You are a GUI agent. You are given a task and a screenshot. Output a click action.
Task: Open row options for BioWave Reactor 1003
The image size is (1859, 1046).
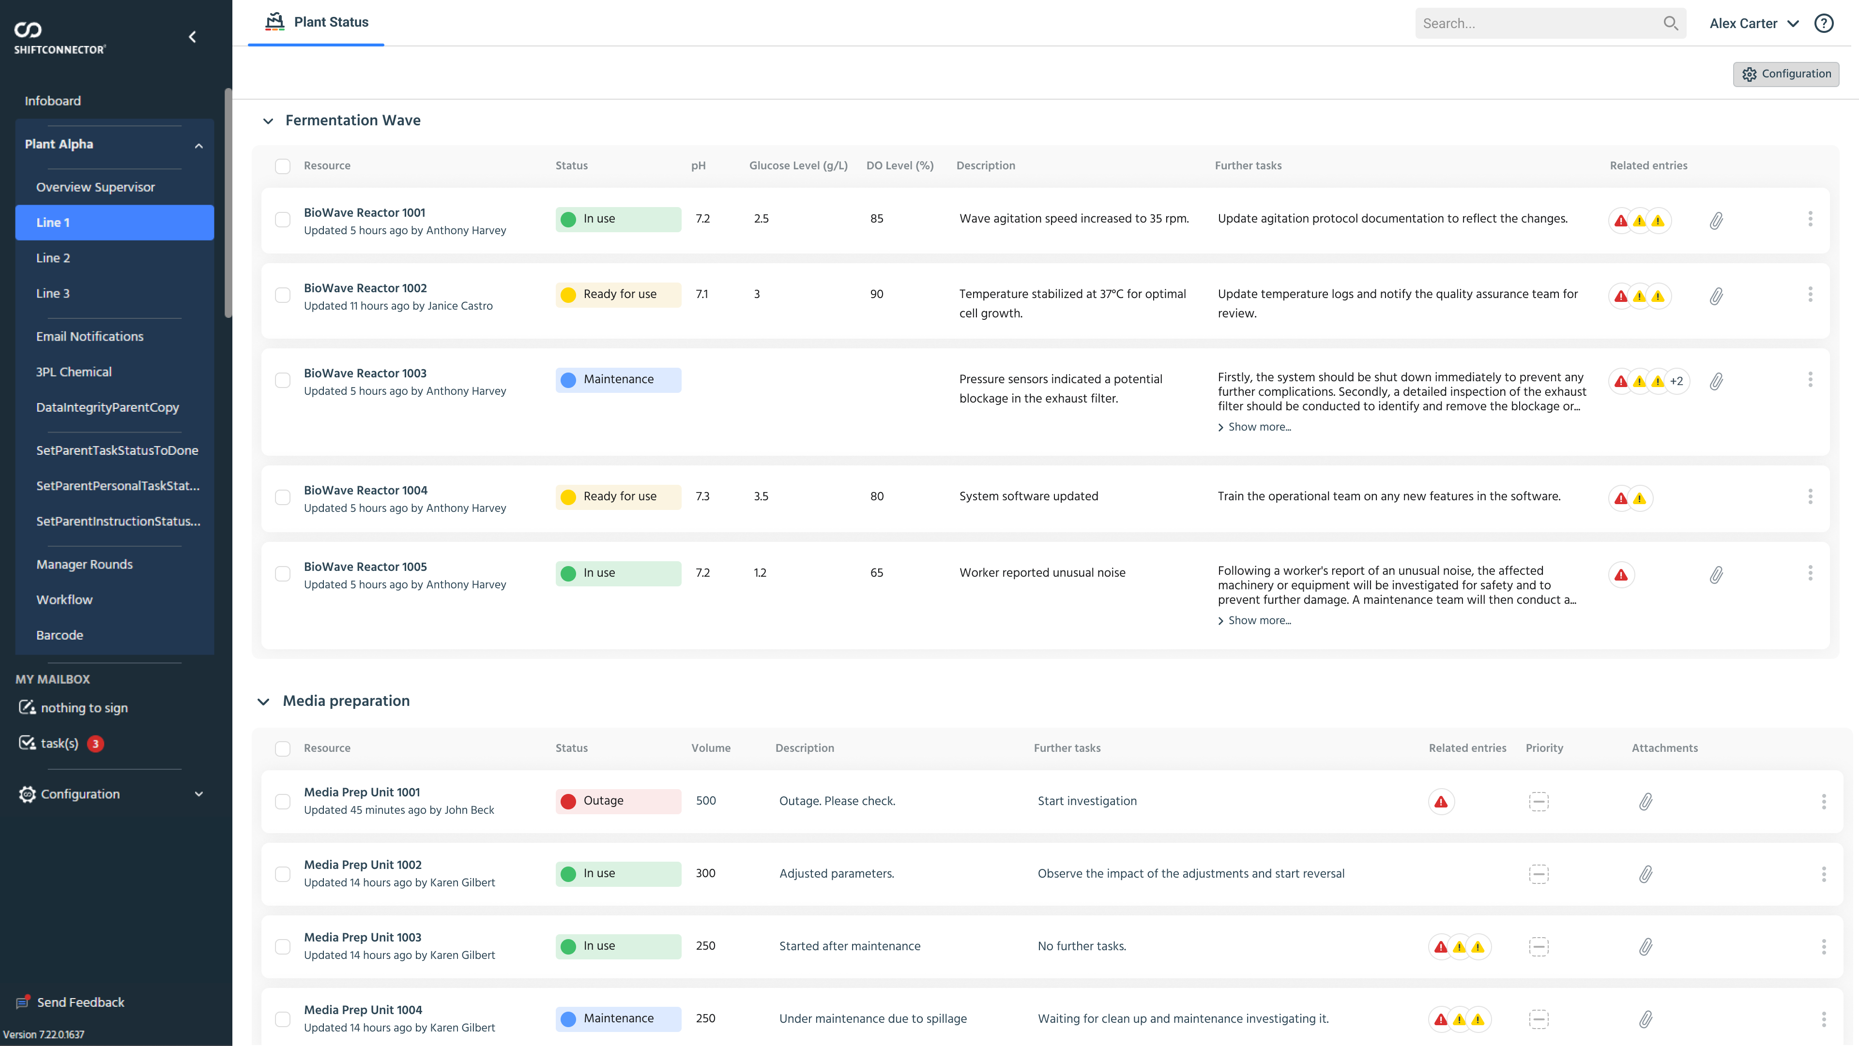click(x=1810, y=379)
